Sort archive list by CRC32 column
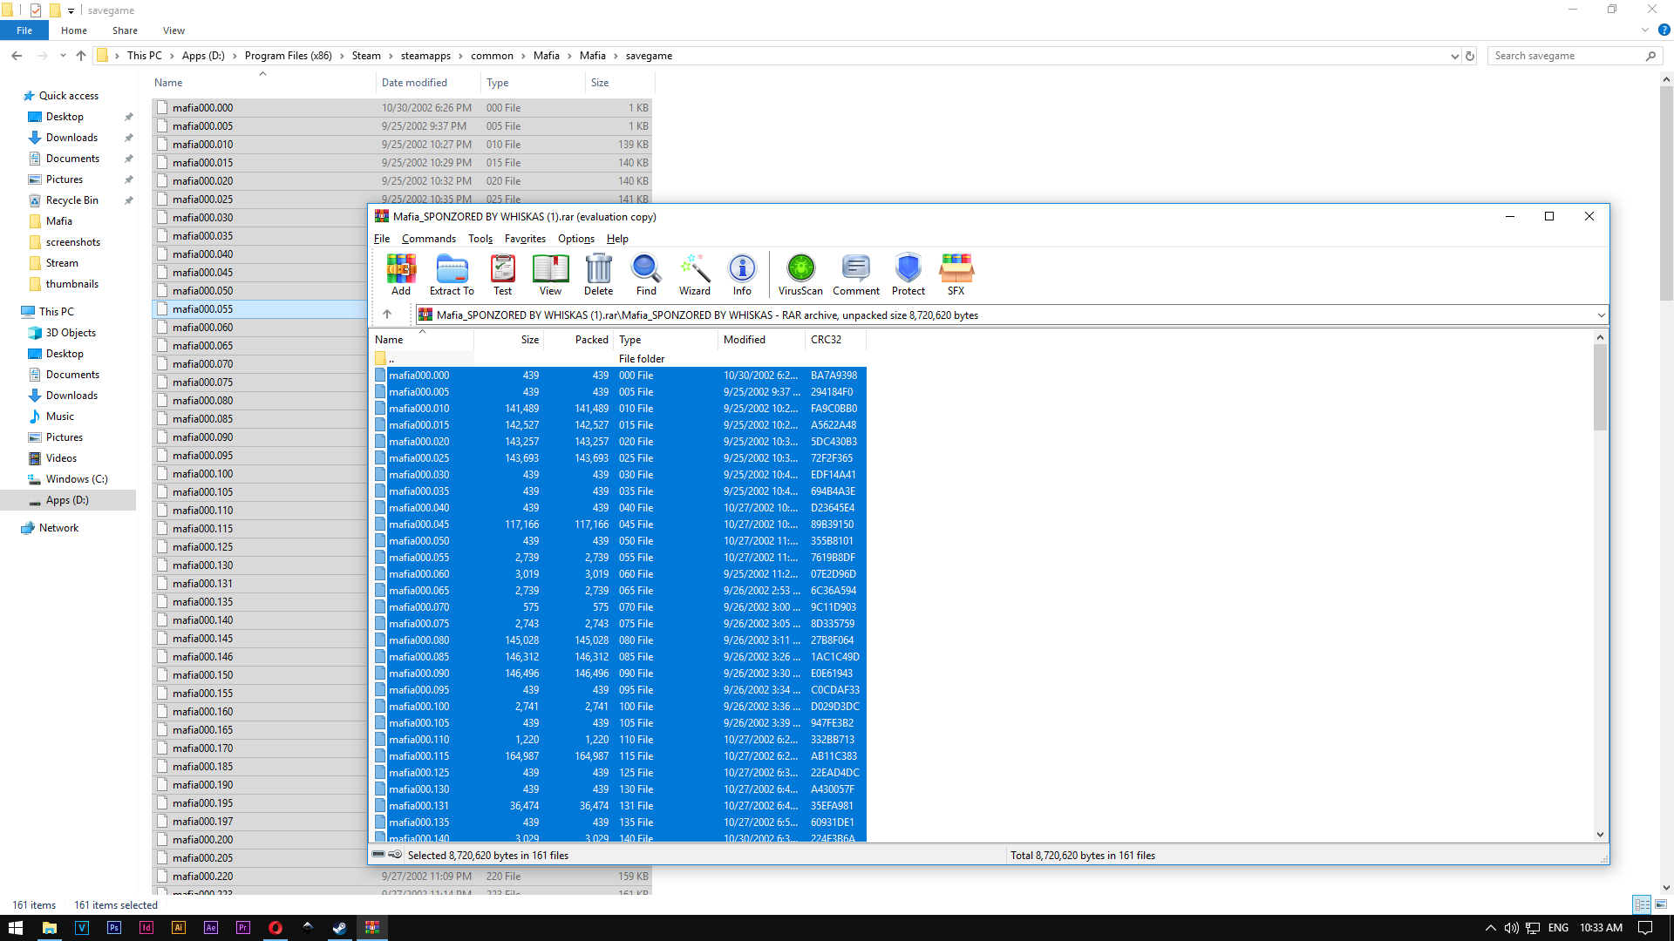This screenshot has height=941, width=1674. point(826,340)
